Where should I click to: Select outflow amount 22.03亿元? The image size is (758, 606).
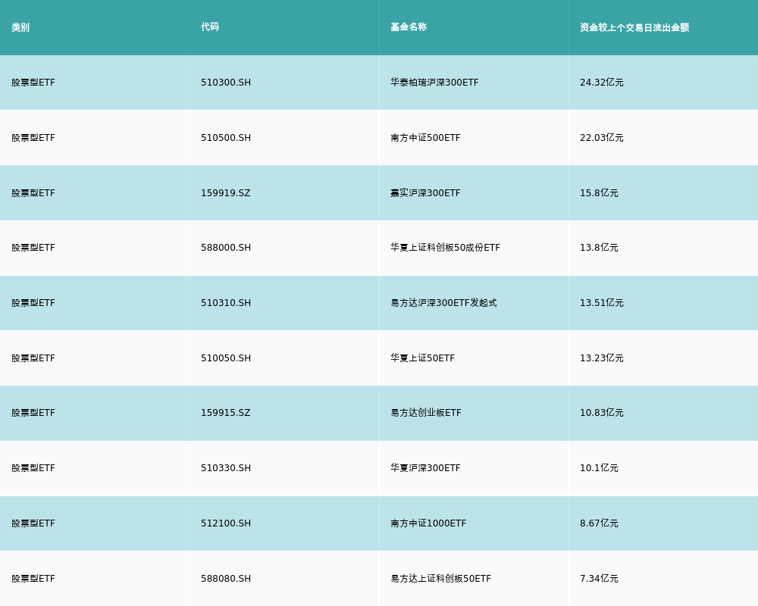(601, 138)
